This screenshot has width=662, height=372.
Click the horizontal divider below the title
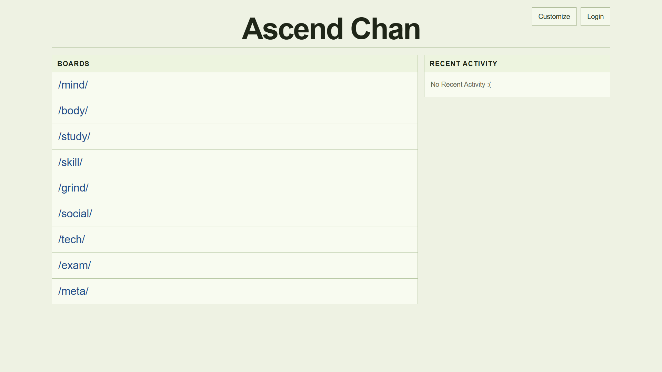coord(331,47)
